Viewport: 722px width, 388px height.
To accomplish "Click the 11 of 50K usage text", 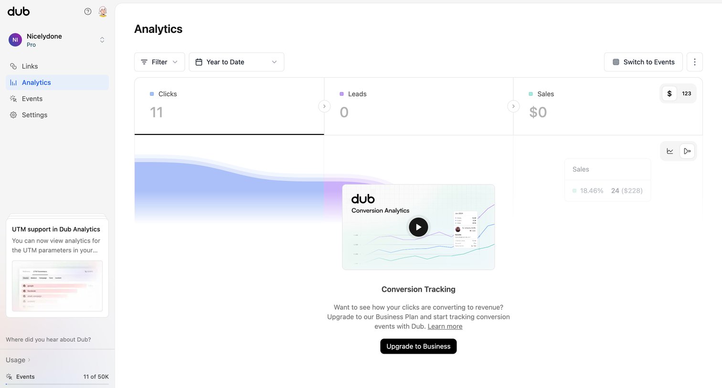I will pyautogui.click(x=96, y=377).
